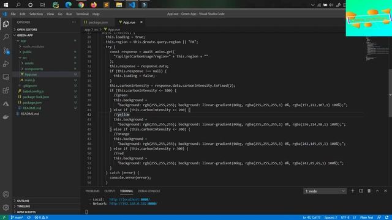
Task: Open errors and warnings count in status bar
Action: [41, 218]
